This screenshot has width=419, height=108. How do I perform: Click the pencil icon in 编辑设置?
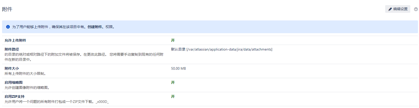coord(390,9)
